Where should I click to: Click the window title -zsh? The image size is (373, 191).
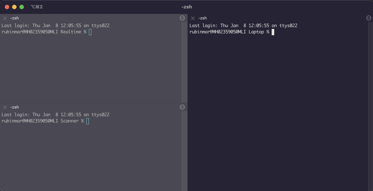(186, 7)
